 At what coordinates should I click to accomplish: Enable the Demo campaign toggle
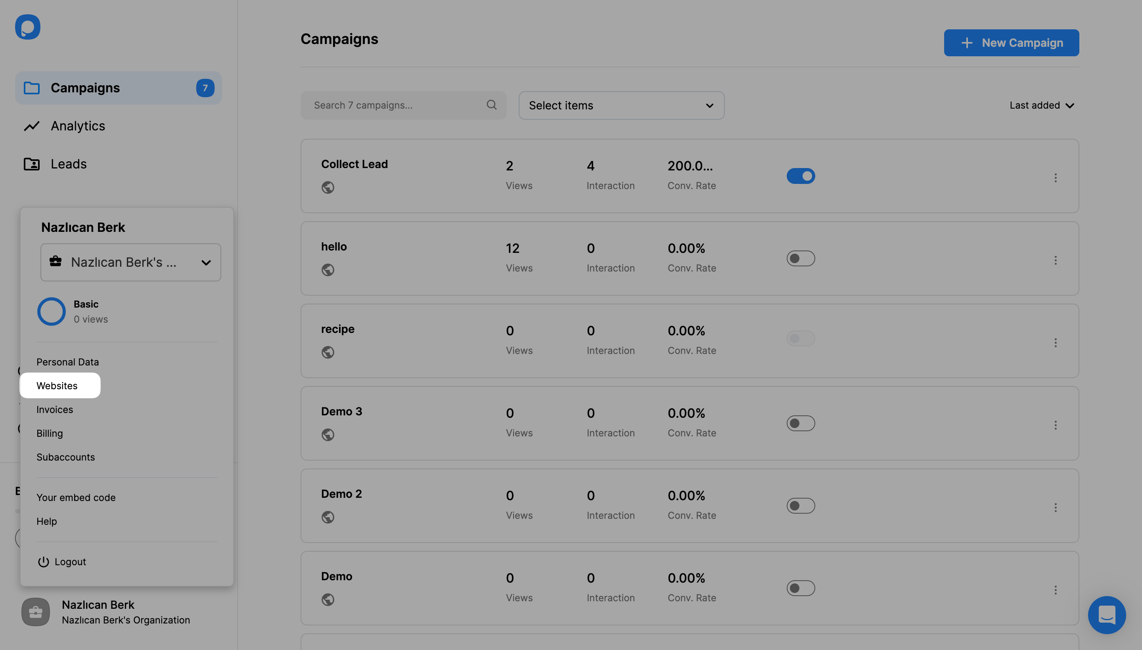[800, 588]
